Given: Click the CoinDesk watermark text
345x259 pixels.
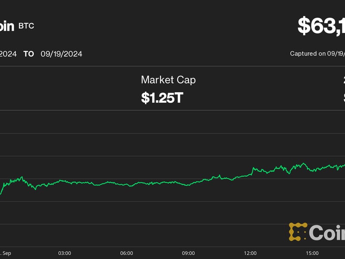Looking at the screenshot, I should [327, 233].
